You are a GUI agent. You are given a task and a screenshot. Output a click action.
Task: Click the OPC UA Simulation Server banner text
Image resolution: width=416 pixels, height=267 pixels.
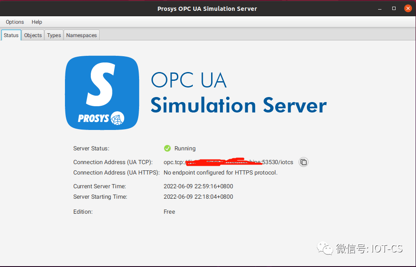click(239, 92)
